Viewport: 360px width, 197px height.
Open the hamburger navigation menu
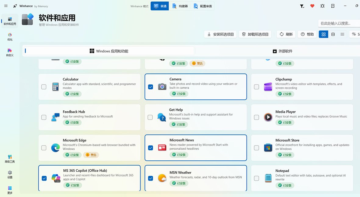[6, 6]
